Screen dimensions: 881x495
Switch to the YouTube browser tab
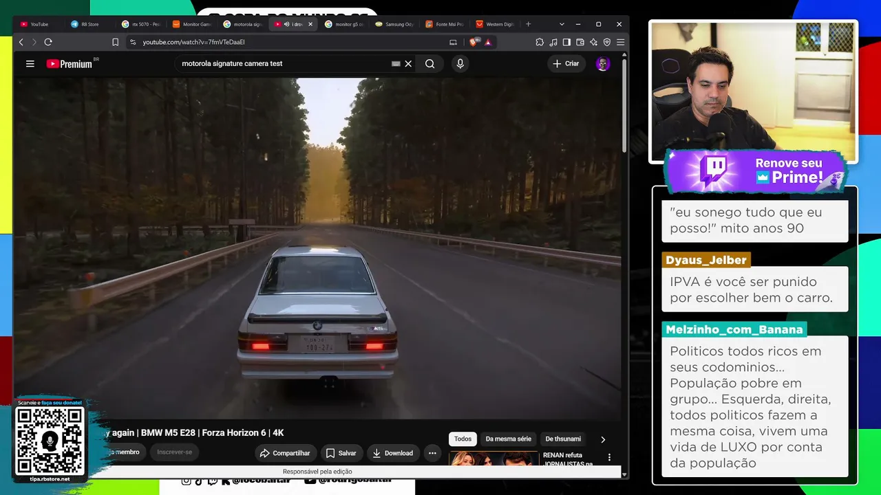40,24
